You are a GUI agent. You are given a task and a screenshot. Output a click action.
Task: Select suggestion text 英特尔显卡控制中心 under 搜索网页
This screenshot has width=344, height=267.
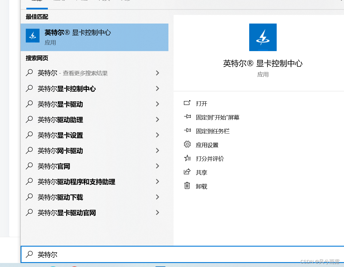tap(67, 89)
